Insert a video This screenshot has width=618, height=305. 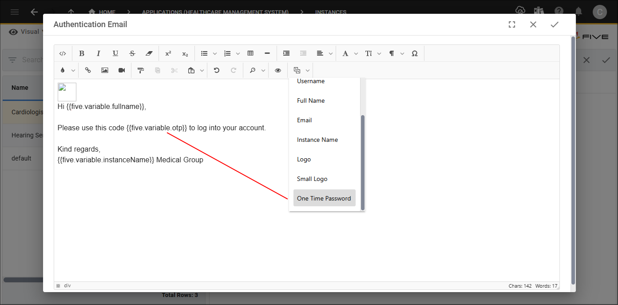pos(122,70)
